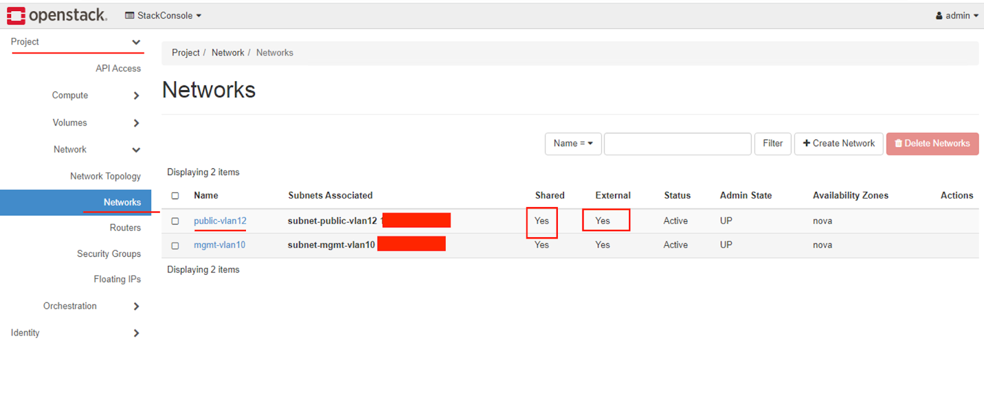
Task: Click the Availability Zones column header
Action: 851,195
